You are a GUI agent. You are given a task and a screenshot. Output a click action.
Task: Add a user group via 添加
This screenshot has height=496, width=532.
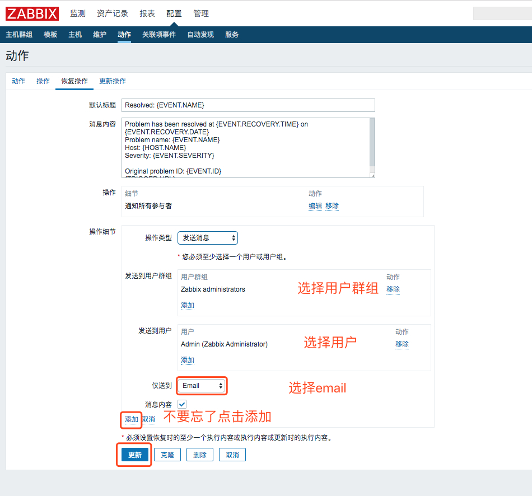188,305
